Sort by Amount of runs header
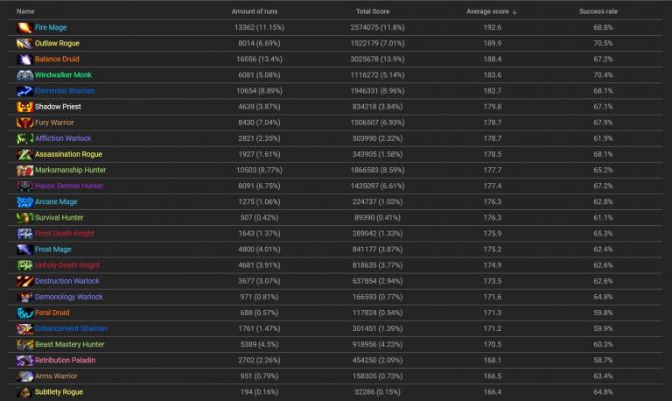 255,11
